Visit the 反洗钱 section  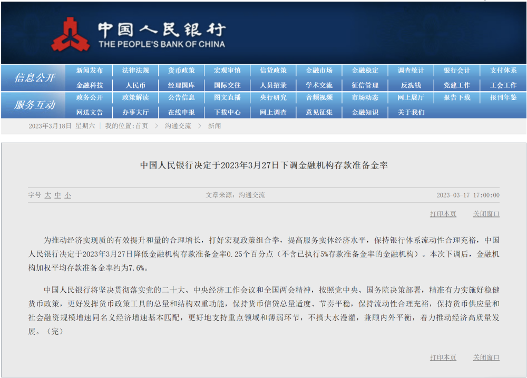[411, 85]
